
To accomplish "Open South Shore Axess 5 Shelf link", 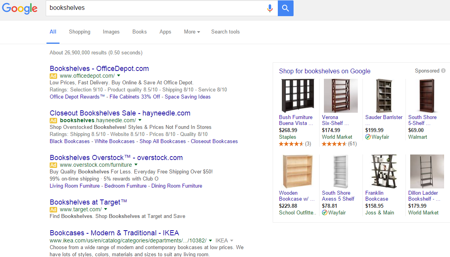I will (x=338, y=196).
